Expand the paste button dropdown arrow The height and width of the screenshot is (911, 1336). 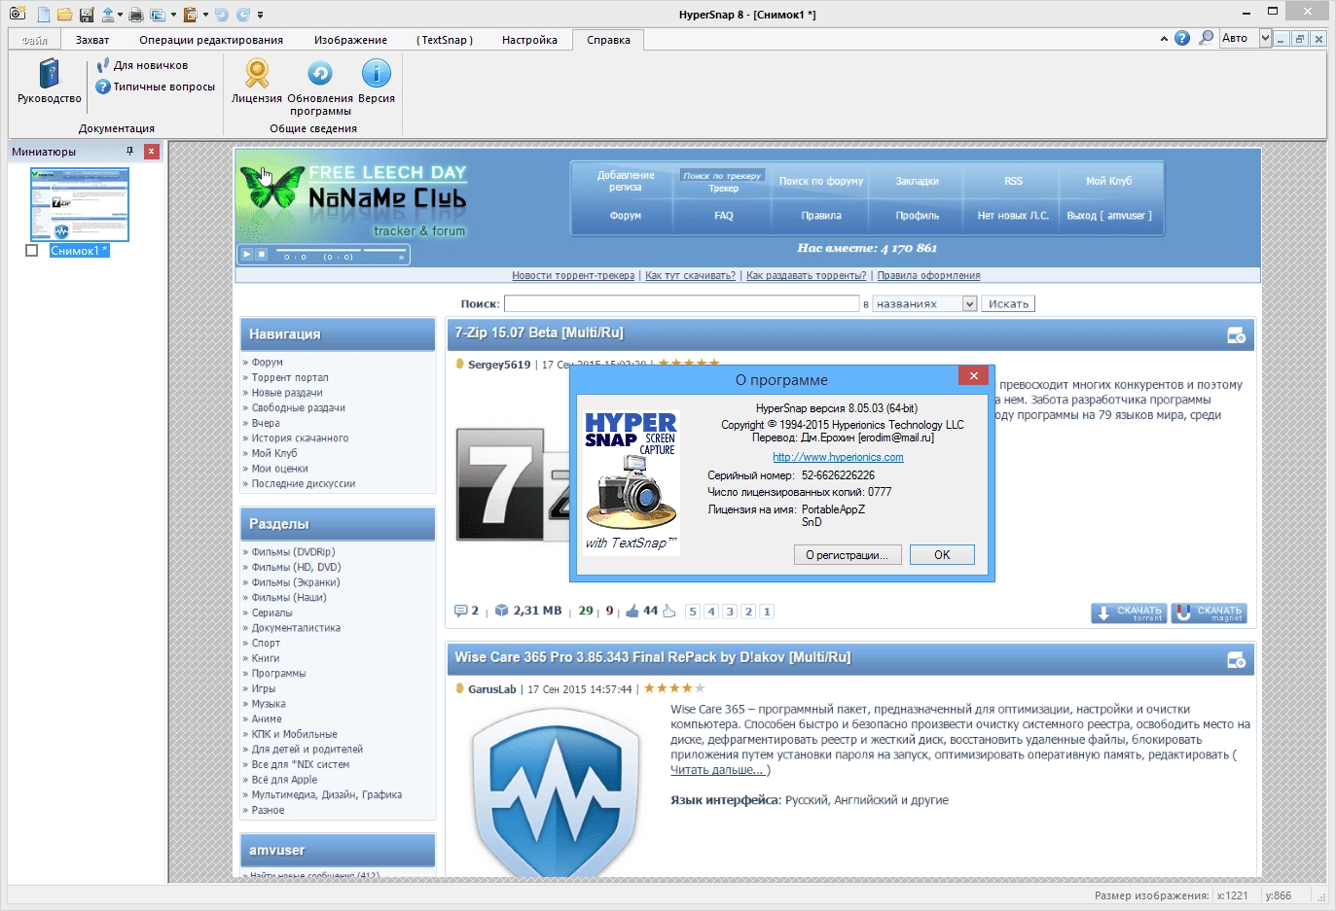pos(205,15)
